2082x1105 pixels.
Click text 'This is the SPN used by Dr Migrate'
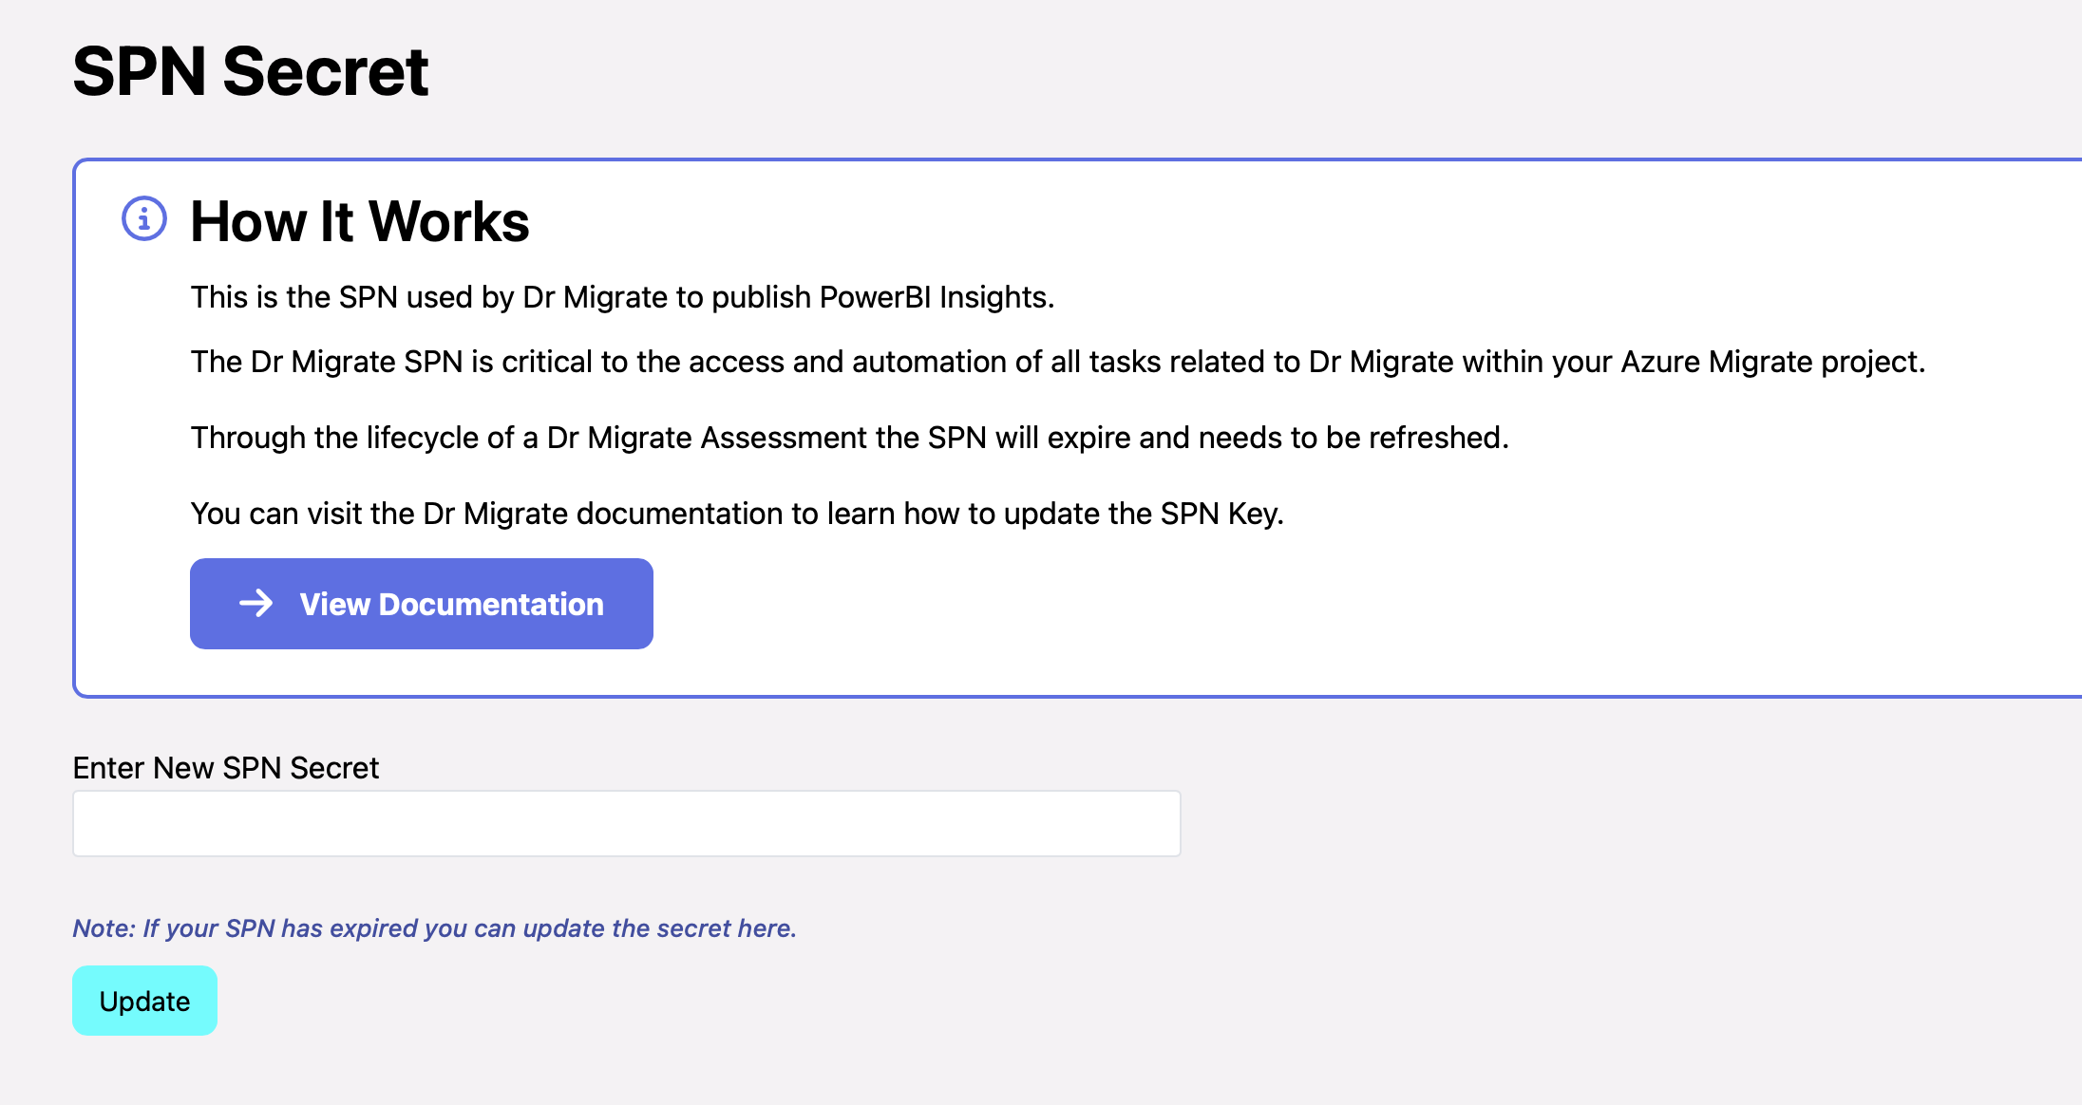point(623,297)
